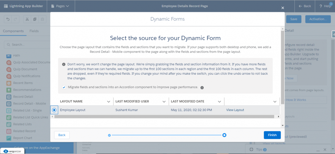Image resolution: width=335 pixels, height=154 pixels.
Task: Click the Related List Quick Links icon
Action: pos(9,117)
